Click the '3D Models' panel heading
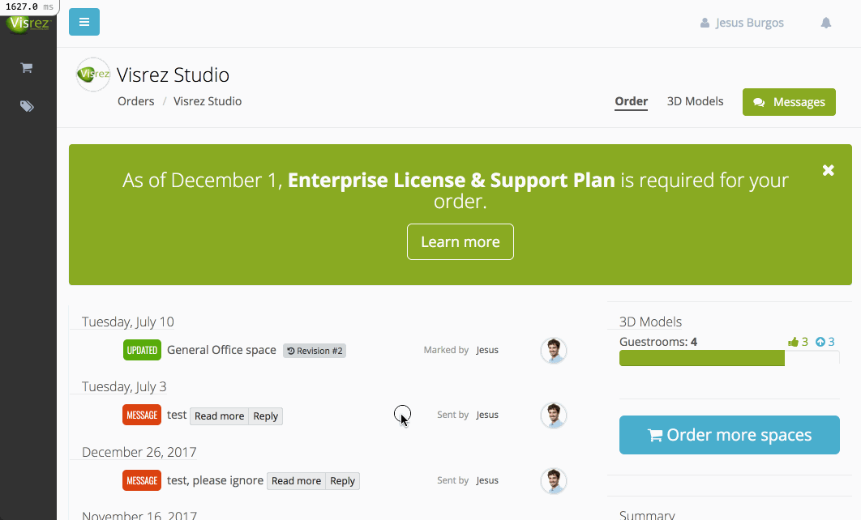 pyautogui.click(x=650, y=322)
